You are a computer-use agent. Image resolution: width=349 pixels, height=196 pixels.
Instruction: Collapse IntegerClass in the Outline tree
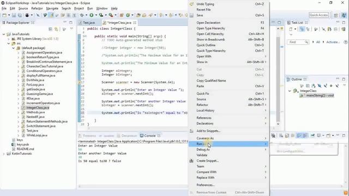point(290,91)
